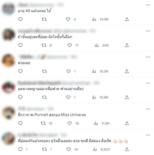Reply to the 'อายุ 46 แล้วเหรอ' tweet
Viewport: 154px width, 155px height.
coord(20,19)
